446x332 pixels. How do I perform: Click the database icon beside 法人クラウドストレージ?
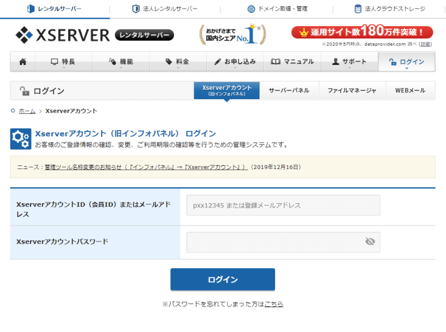(x=358, y=9)
